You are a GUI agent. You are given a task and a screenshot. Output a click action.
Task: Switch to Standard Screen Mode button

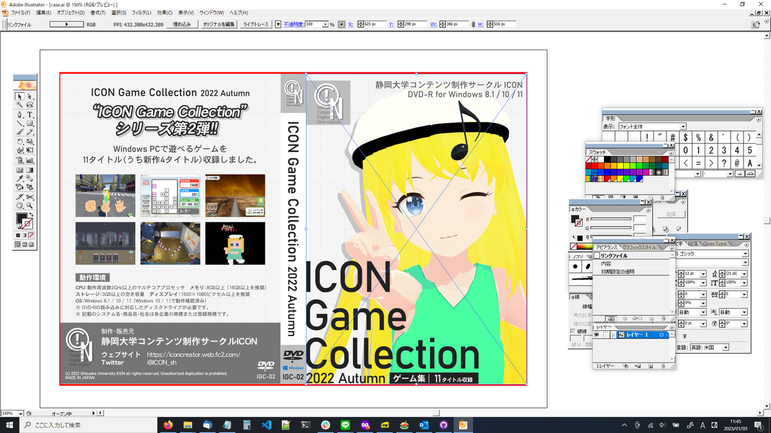coord(17,244)
